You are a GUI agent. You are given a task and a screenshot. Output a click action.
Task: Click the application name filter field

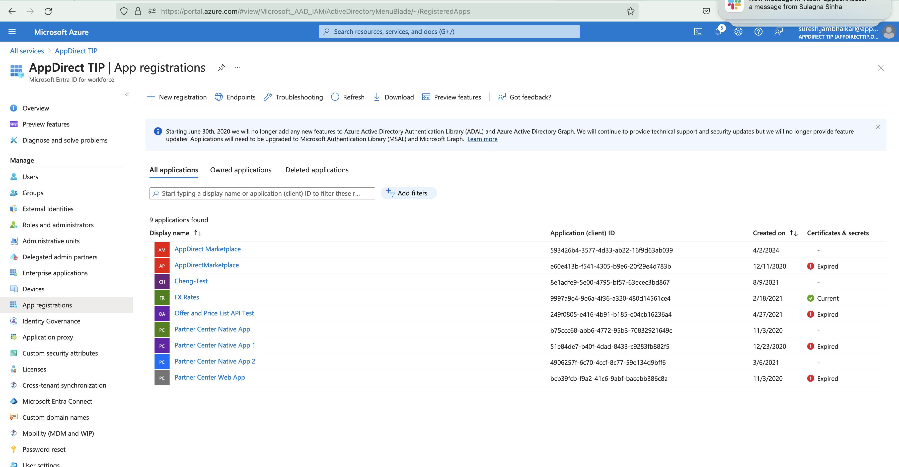point(262,193)
